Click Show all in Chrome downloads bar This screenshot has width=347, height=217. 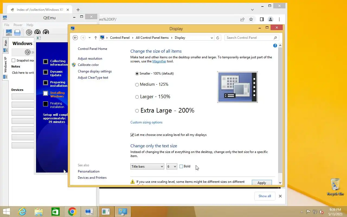tap(265, 196)
